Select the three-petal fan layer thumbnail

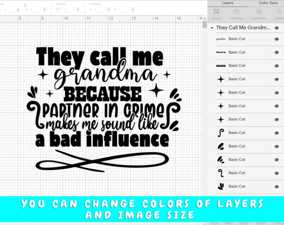point(221,187)
